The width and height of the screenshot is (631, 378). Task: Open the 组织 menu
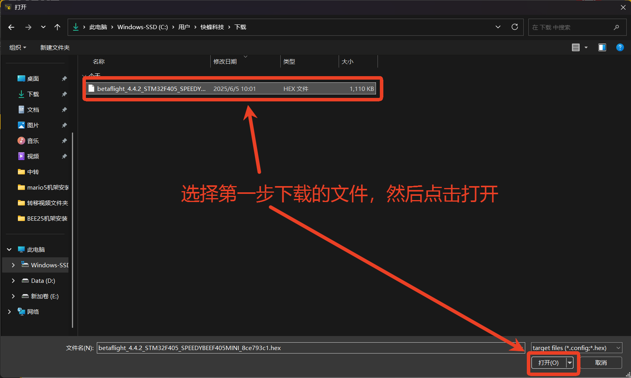click(17, 47)
